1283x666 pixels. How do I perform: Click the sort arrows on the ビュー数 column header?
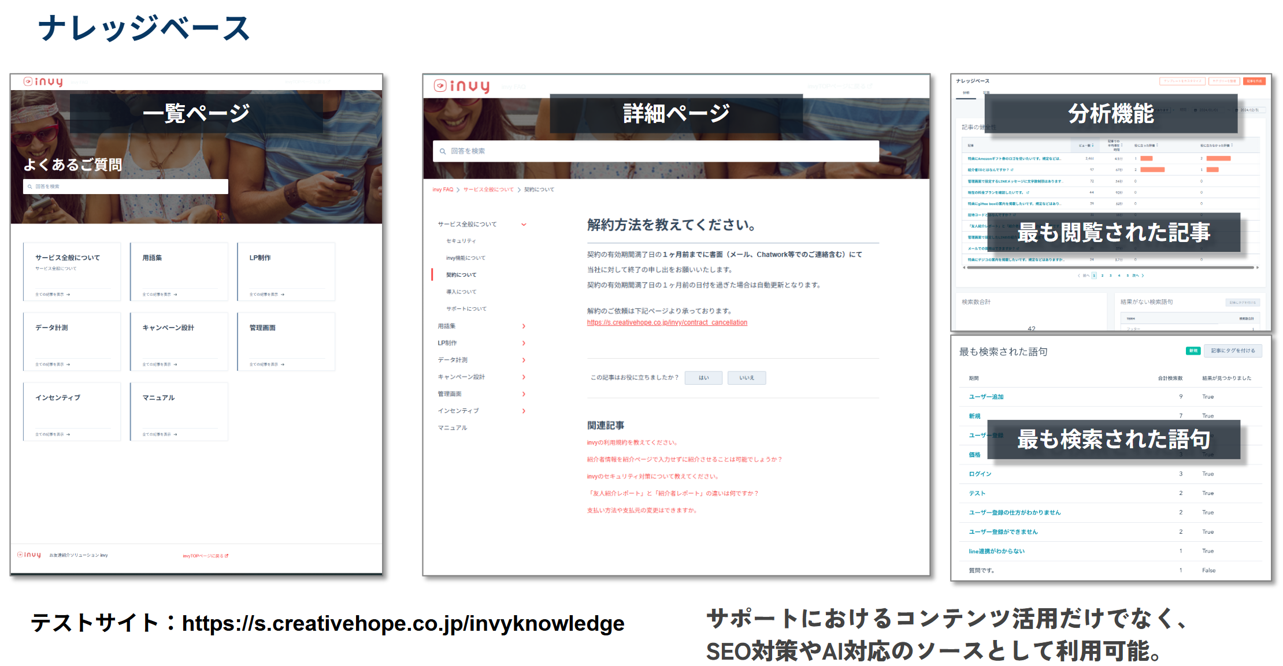(x=1093, y=146)
